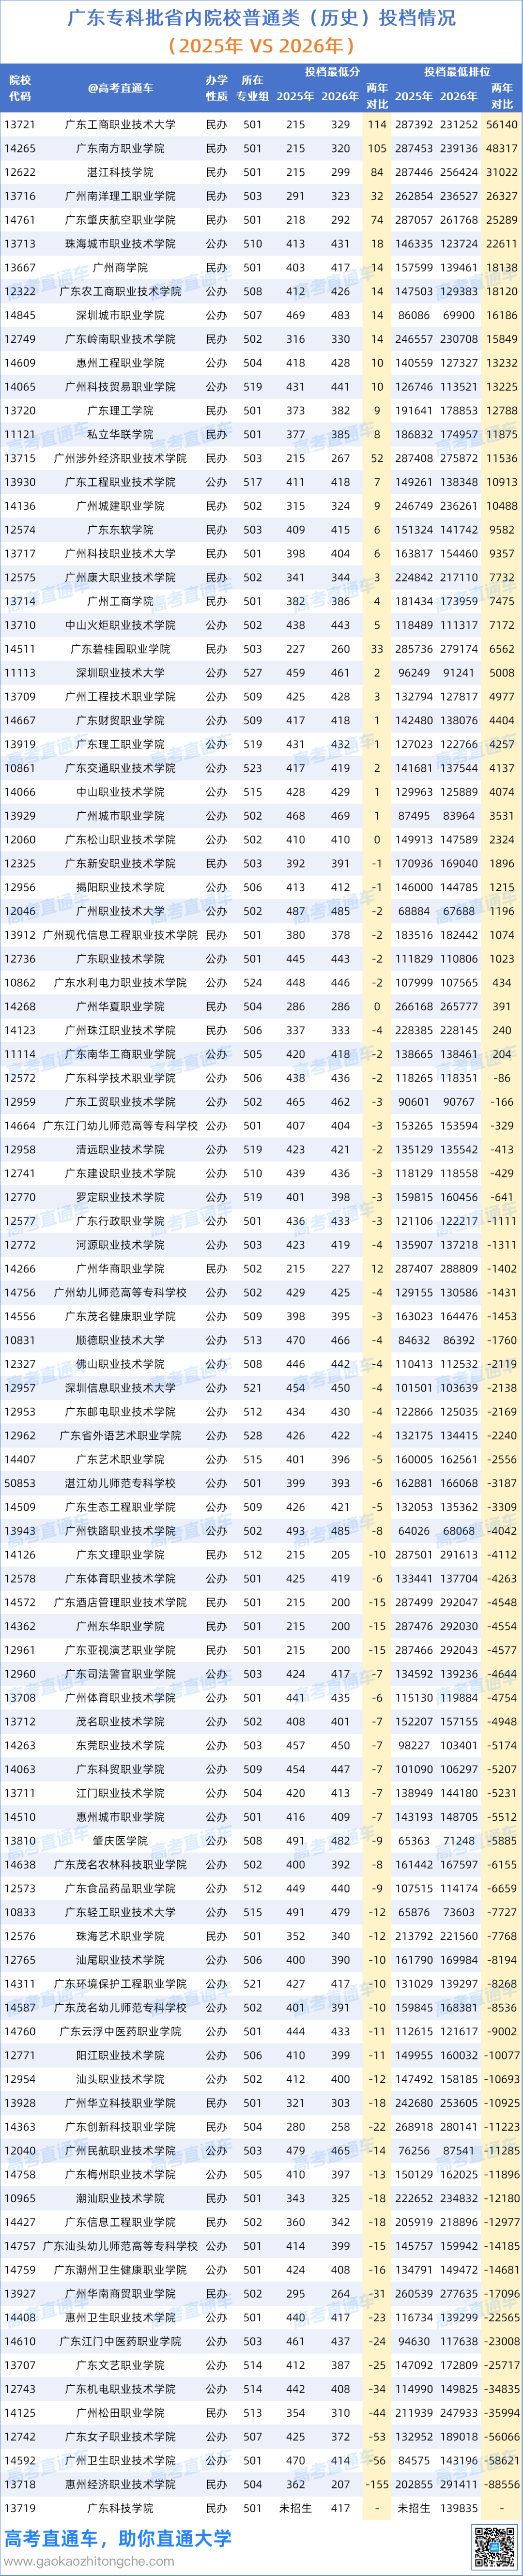
Task: Click the 所在专业组 column header
Action: point(252,88)
